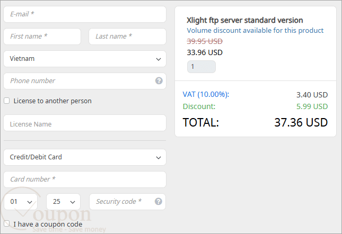Expand the expiry year 25 dropdown

tap(63, 202)
